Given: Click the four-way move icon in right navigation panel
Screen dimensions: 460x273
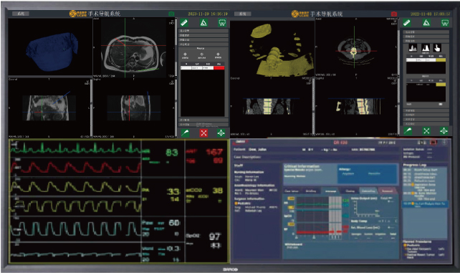Looking at the screenshot, I should point(444,131).
